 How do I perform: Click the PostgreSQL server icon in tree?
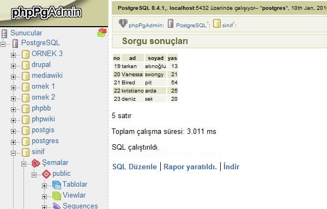coord(15,44)
